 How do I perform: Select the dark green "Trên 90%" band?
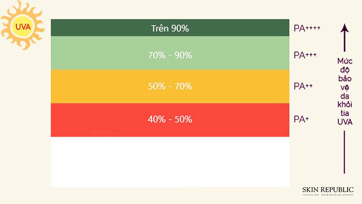pyautogui.click(x=170, y=28)
